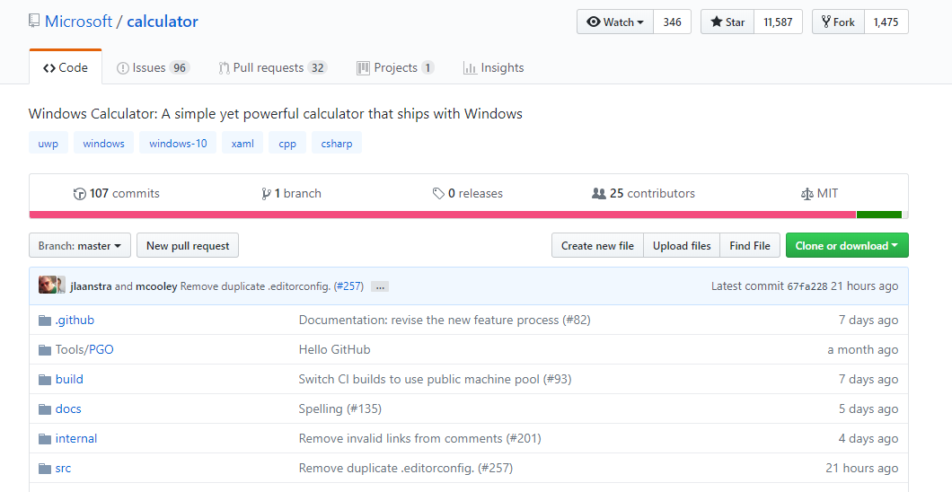Click the people icon beside 25 contributors
Screen dimensions: 952x492
click(599, 194)
